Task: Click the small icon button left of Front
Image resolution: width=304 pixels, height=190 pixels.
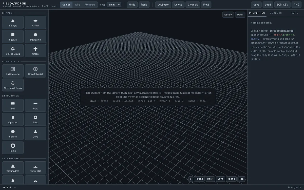Action: [x=191, y=179]
